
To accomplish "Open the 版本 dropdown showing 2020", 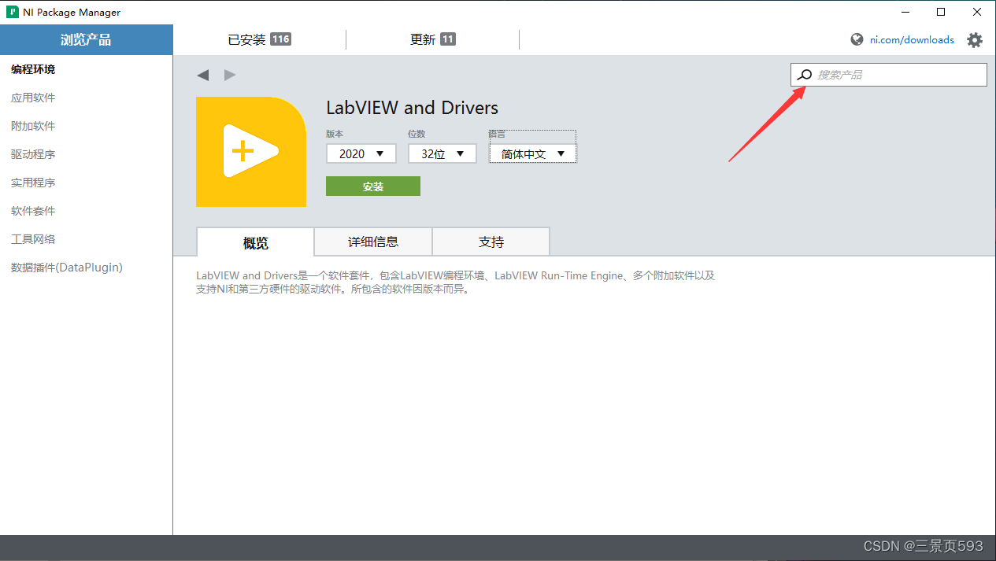I will point(361,153).
